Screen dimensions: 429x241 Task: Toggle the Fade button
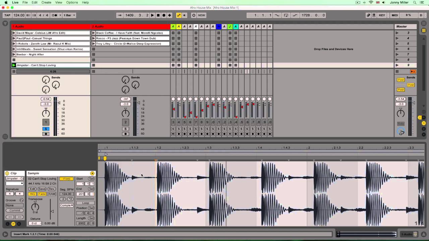tap(42, 194)
